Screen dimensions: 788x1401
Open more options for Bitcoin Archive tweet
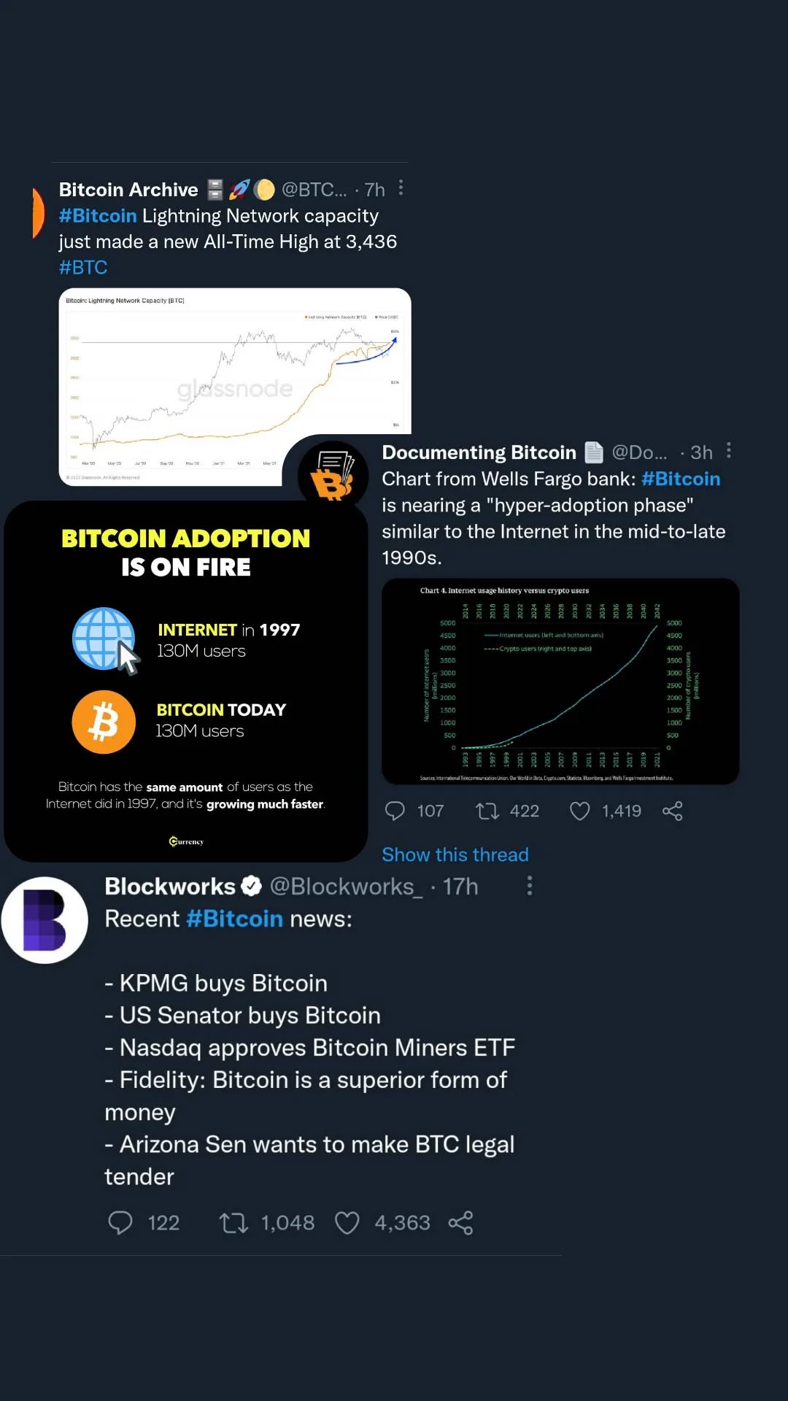click(x=401, y=188)
